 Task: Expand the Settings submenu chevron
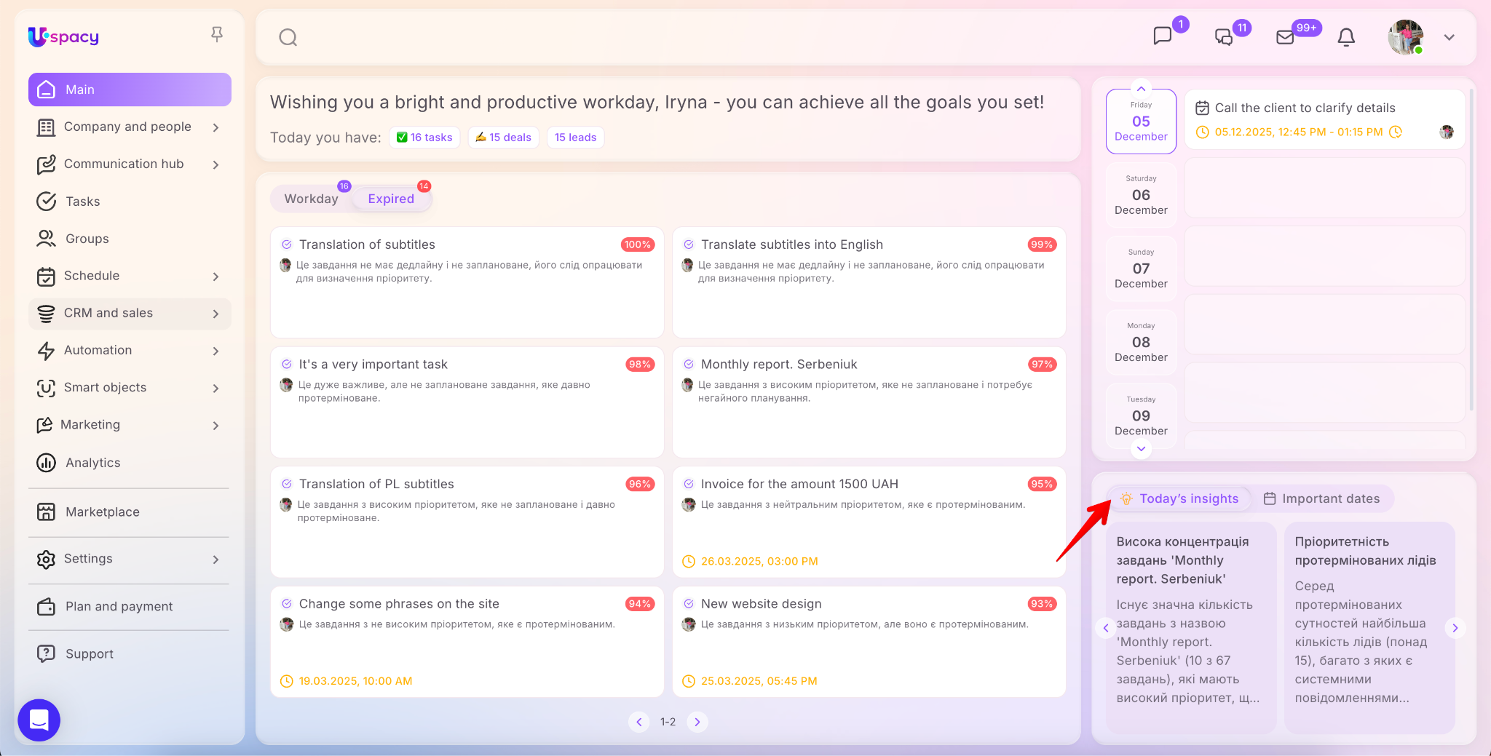(215, 559)
